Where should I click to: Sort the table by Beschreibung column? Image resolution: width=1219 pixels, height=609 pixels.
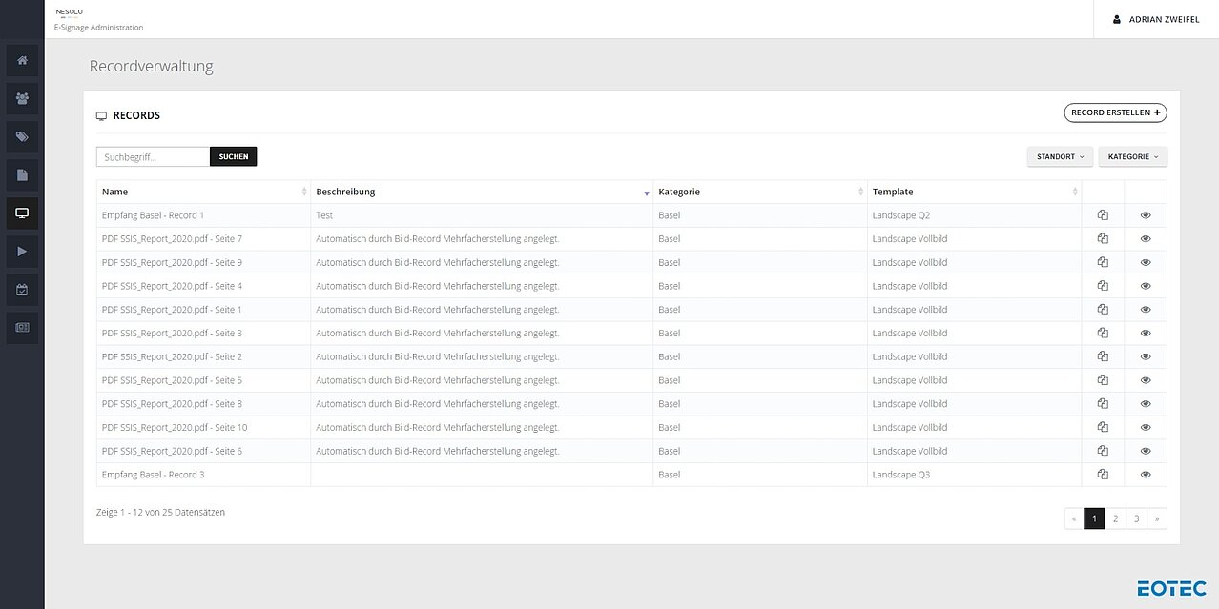[x=482, y=192]
